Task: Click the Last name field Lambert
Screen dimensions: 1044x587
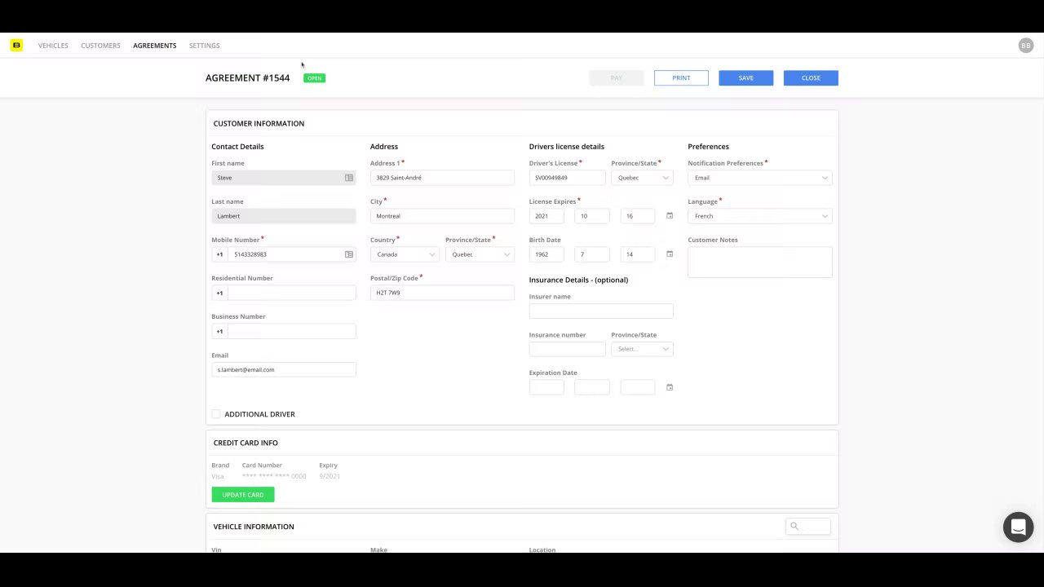Action: 283,216
